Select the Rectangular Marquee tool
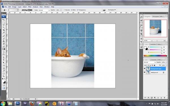Viewport: 170px width, 106px height. coord(4,22)
